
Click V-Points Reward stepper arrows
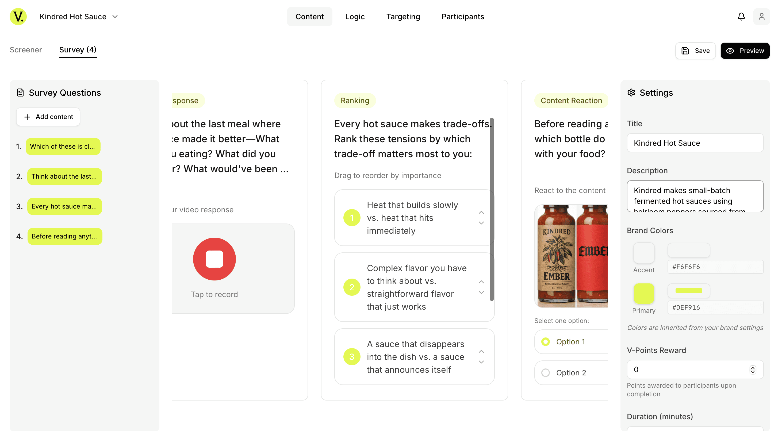(753, 370)
